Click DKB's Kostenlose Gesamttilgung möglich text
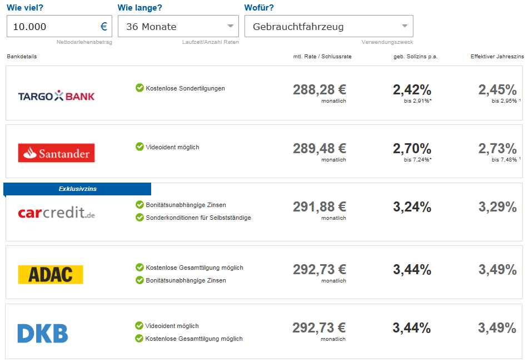 click(x=193, y=339)
